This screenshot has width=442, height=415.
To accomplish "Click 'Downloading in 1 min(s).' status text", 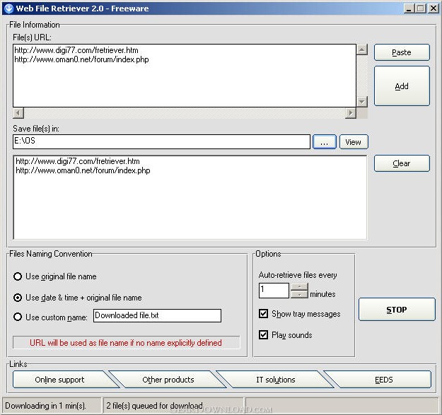I will coord(46,406).
